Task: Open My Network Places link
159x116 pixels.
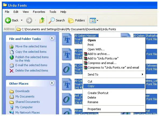Action: [x=27, y=113]
